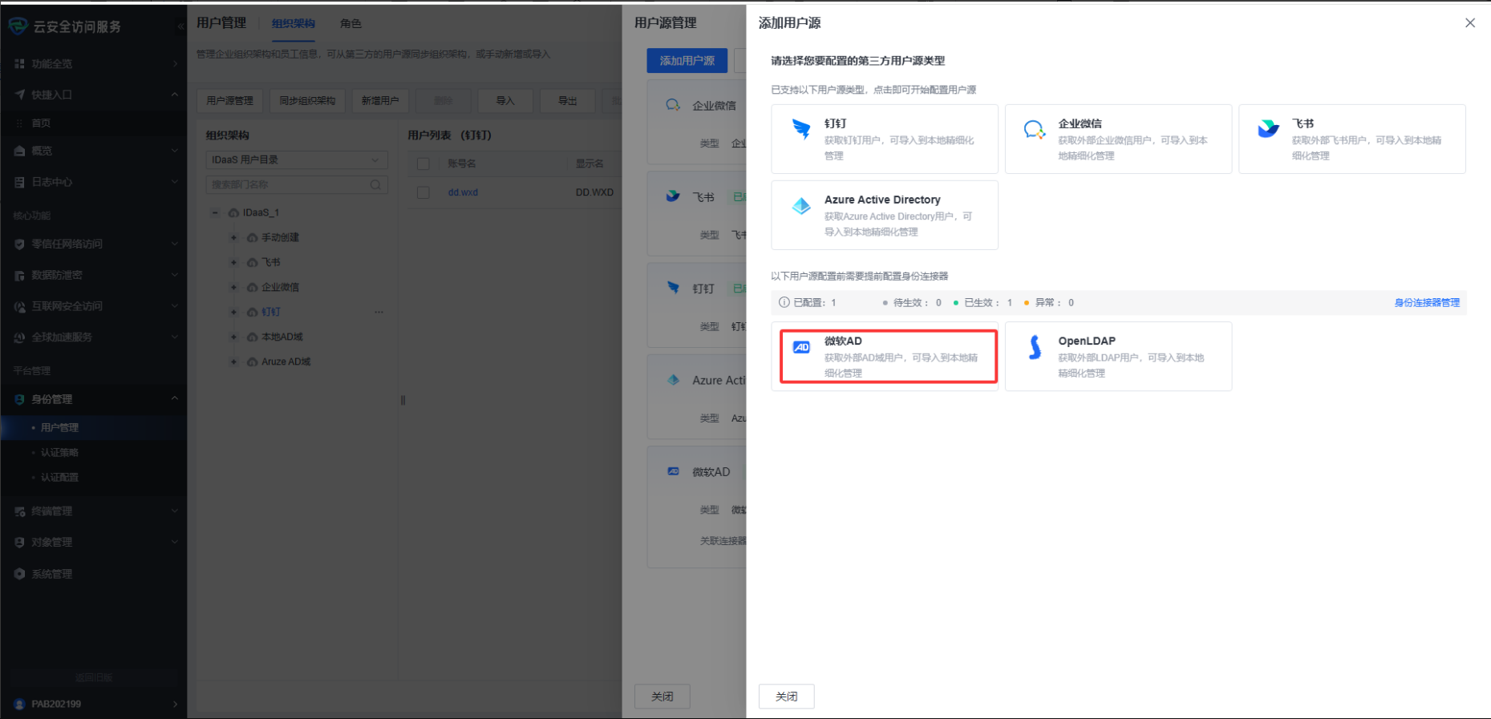Click the DingTalk icon in add source panel

(800, 129)
